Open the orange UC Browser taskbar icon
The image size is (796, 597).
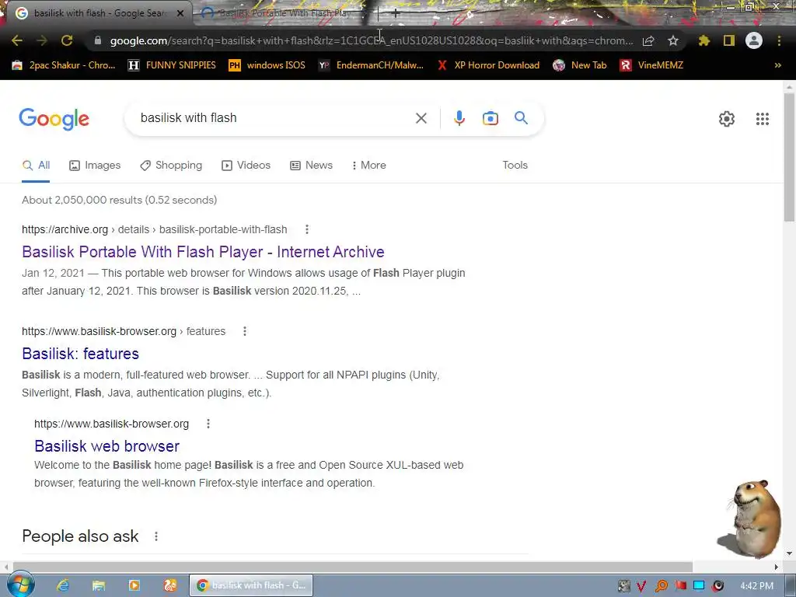(x=169, y=585)
